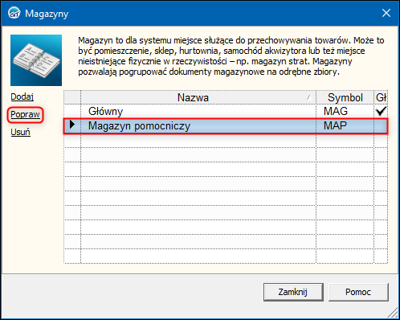Click the notebook illustration image
Viewport: 400px width, 320px height.
36,60
